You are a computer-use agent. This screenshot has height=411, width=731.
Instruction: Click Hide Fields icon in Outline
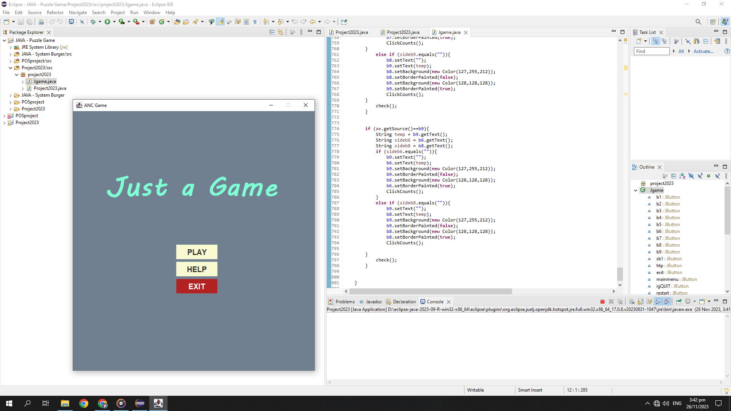[x=691, y=176]
